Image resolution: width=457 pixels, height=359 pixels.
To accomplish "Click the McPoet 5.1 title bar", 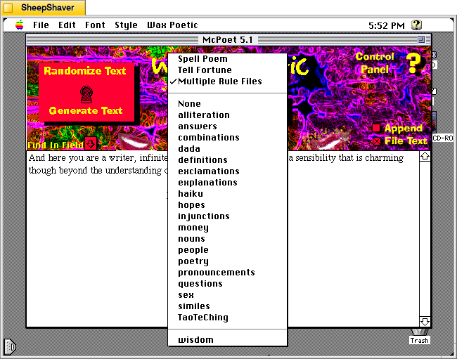I will [228, 39].
